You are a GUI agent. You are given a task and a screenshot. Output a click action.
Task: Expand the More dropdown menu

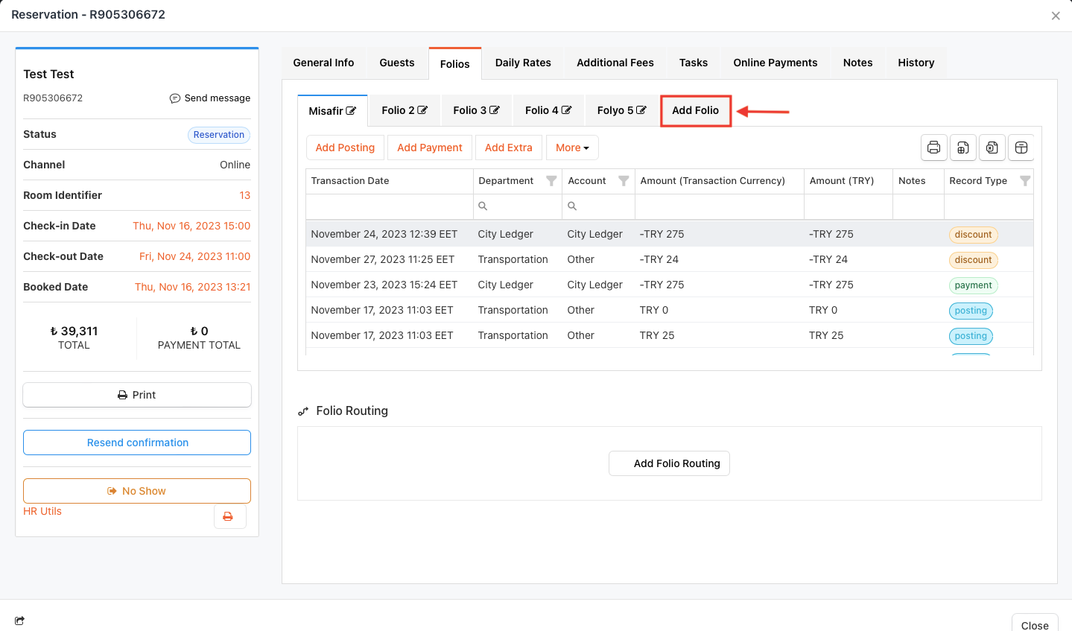coord(572,148)
